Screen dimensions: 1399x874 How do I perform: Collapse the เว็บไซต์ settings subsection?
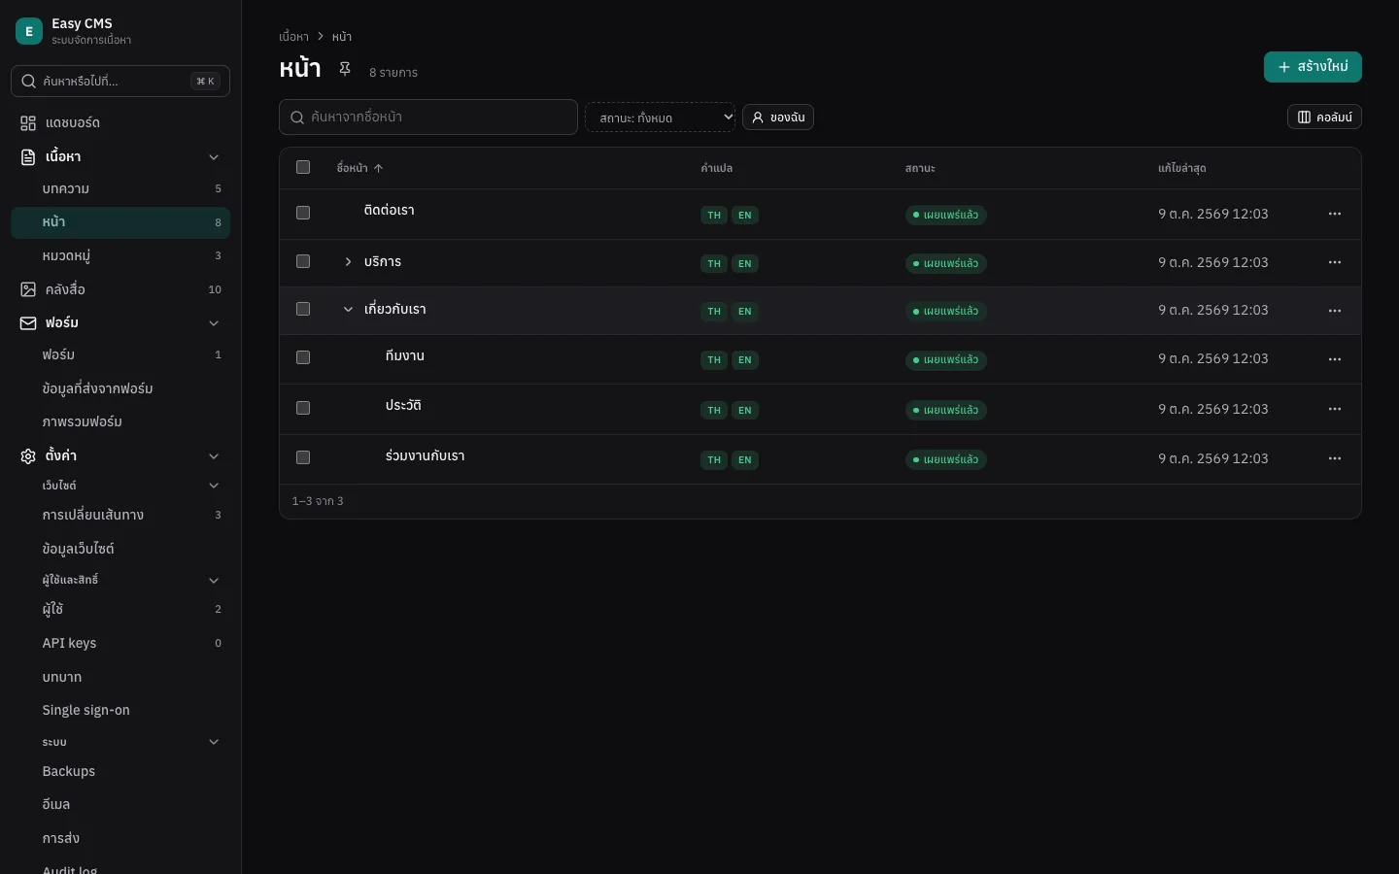point(214,486)
